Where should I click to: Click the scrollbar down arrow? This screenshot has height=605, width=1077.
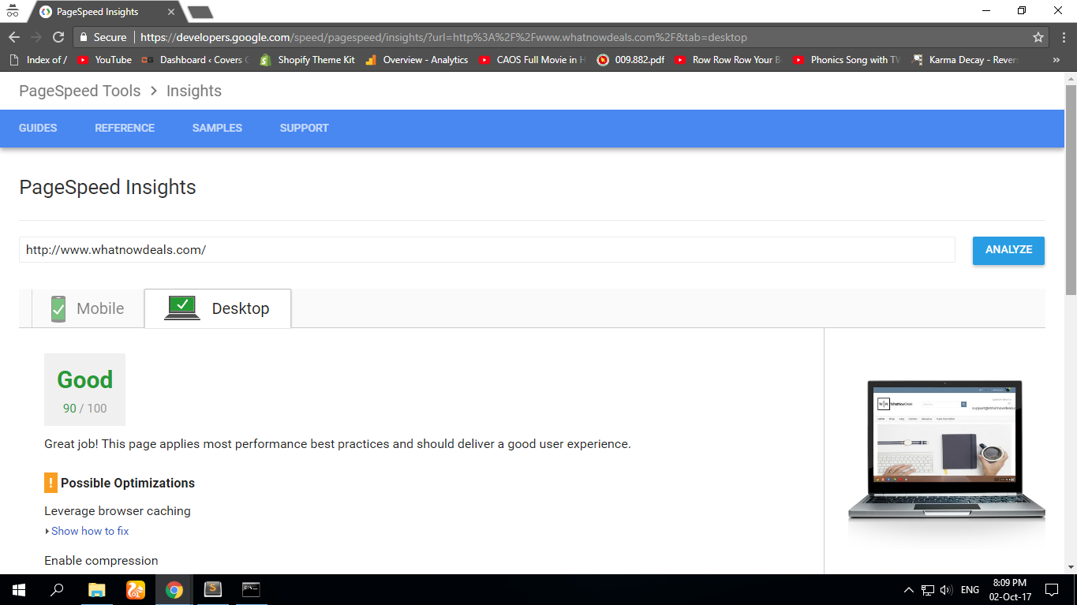pos(1071,566)
